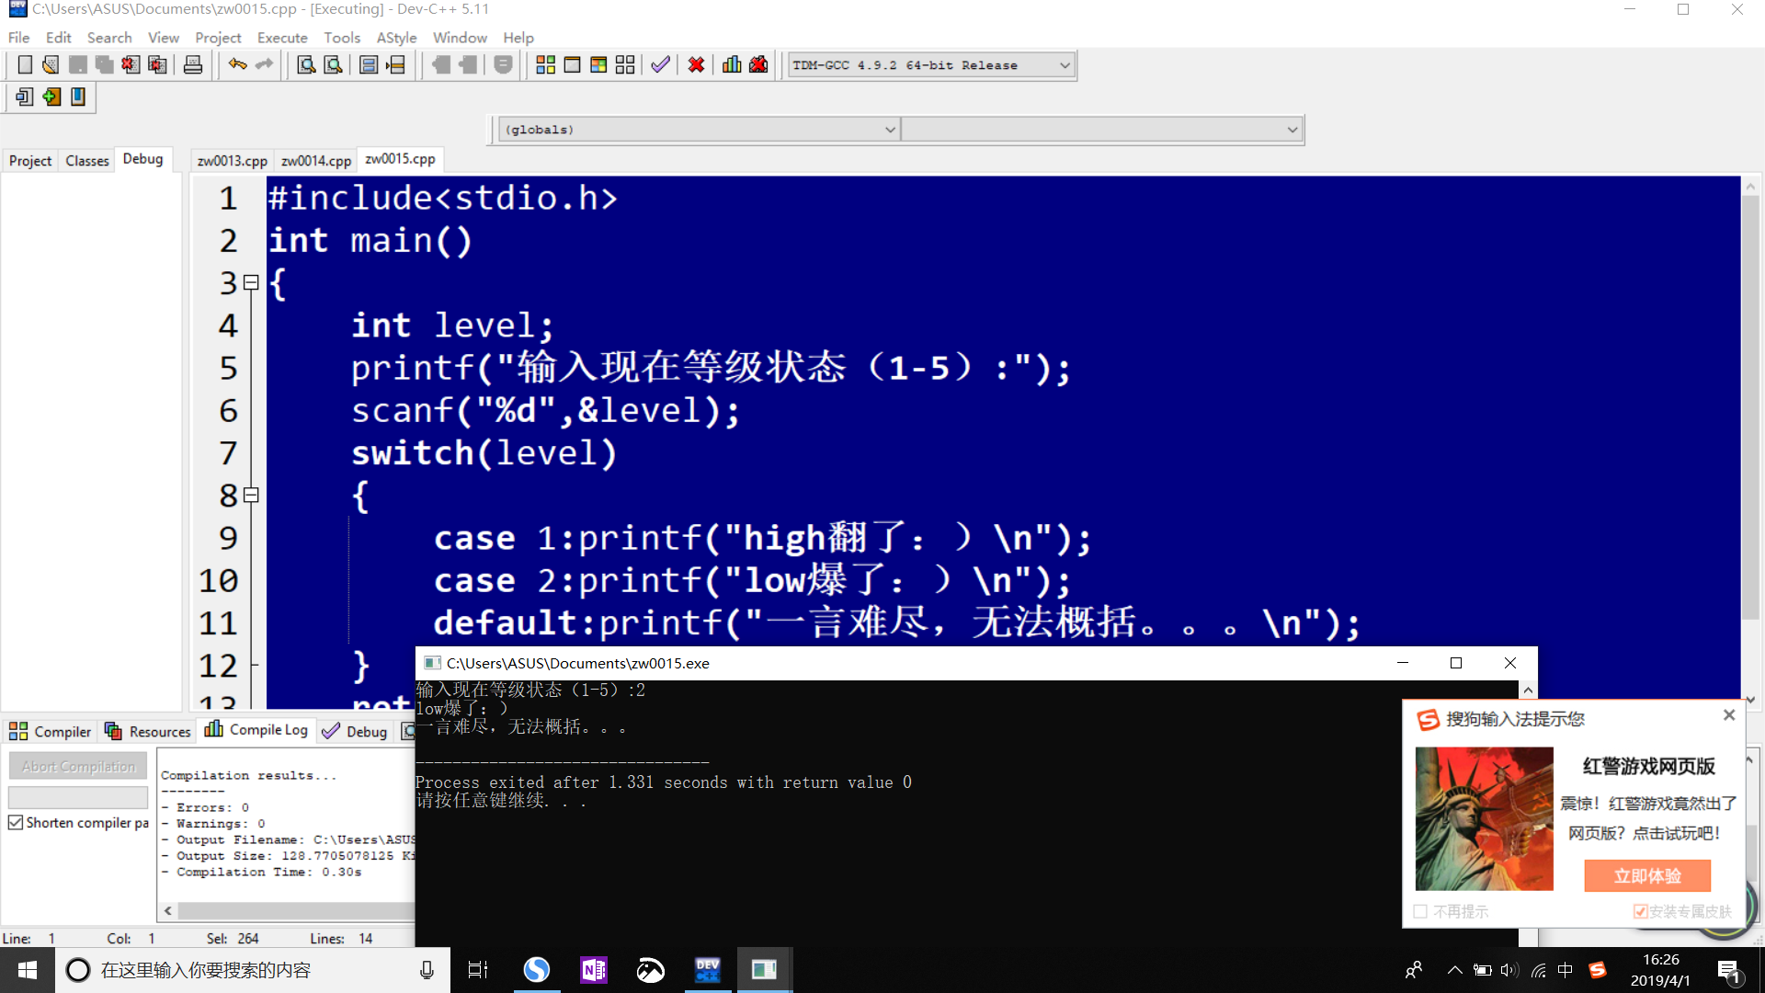Click the Find magnifier icon
1765x993 pixels.
tap(306, 65)
